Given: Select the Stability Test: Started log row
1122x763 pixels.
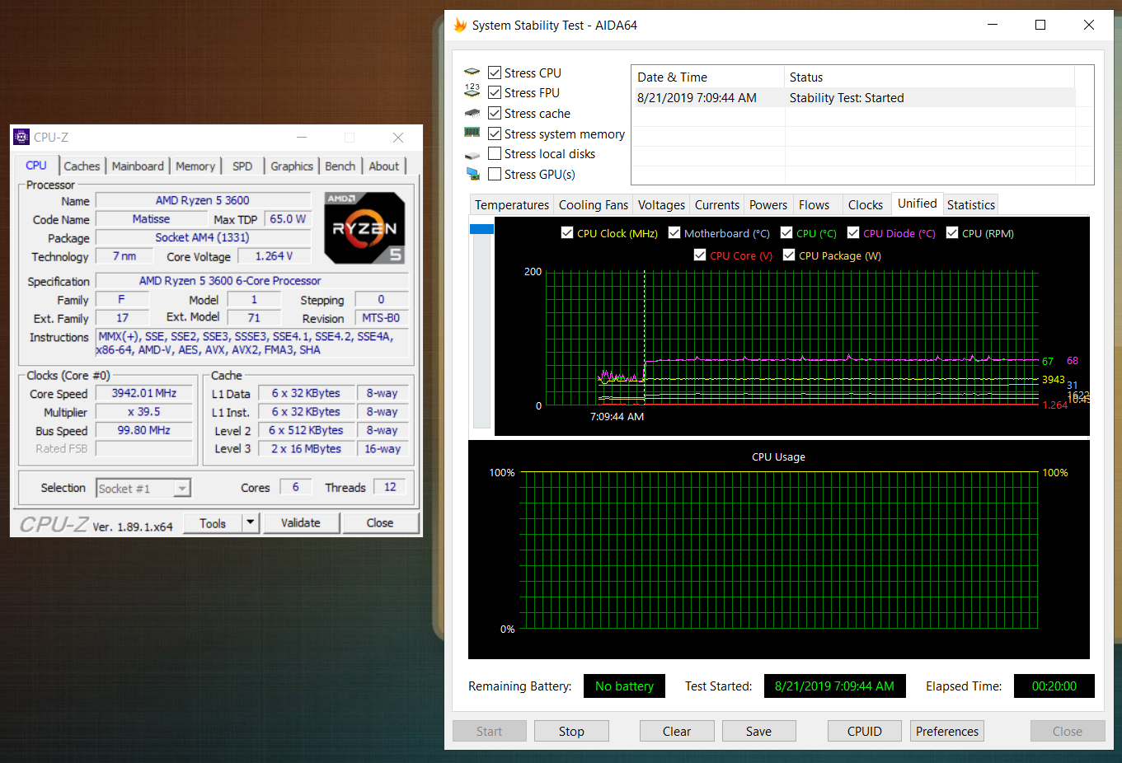Looking at the screenshot, I should (853, 97).
